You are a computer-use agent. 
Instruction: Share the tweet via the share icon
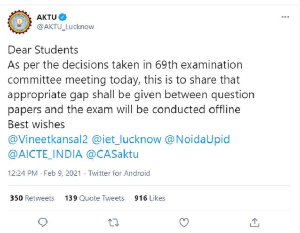click(x=254, y=221)
